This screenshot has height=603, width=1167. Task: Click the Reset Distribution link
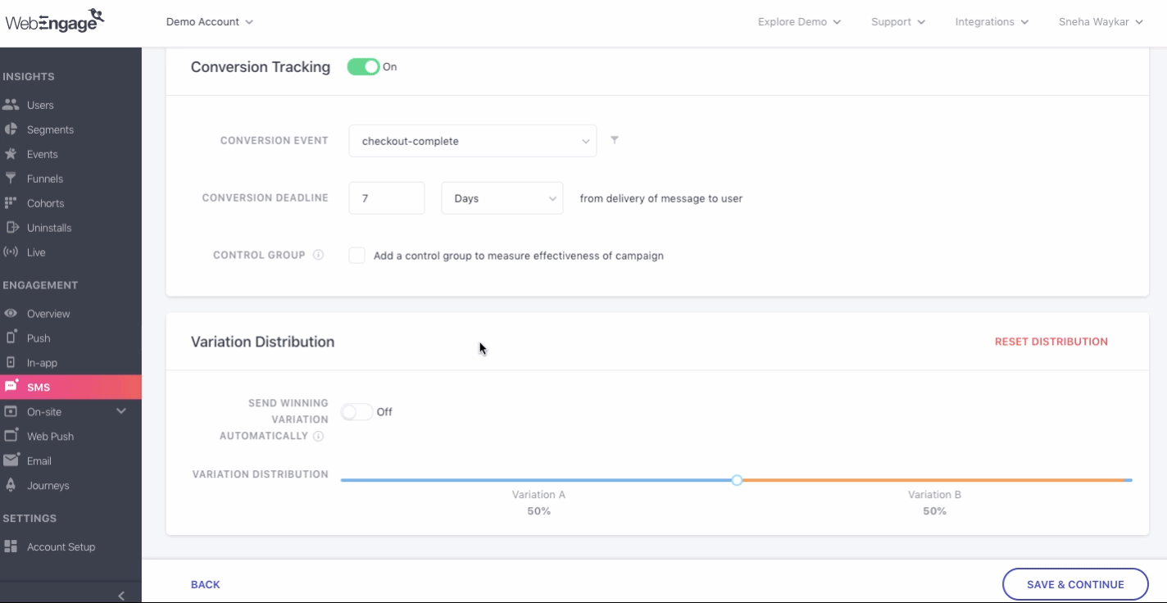pyautogui.click(x=1051, y=342)
